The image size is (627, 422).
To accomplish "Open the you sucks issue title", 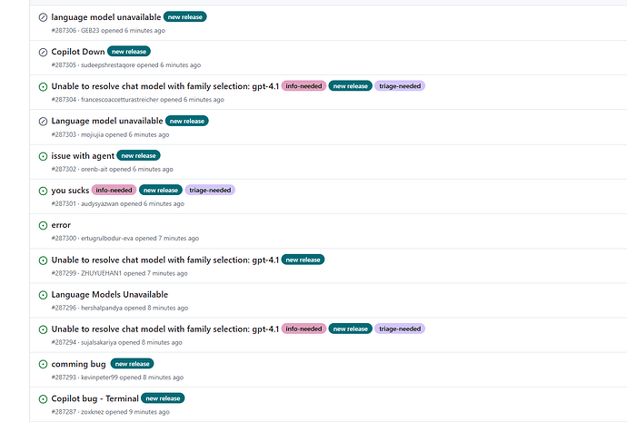I will 70,191.
